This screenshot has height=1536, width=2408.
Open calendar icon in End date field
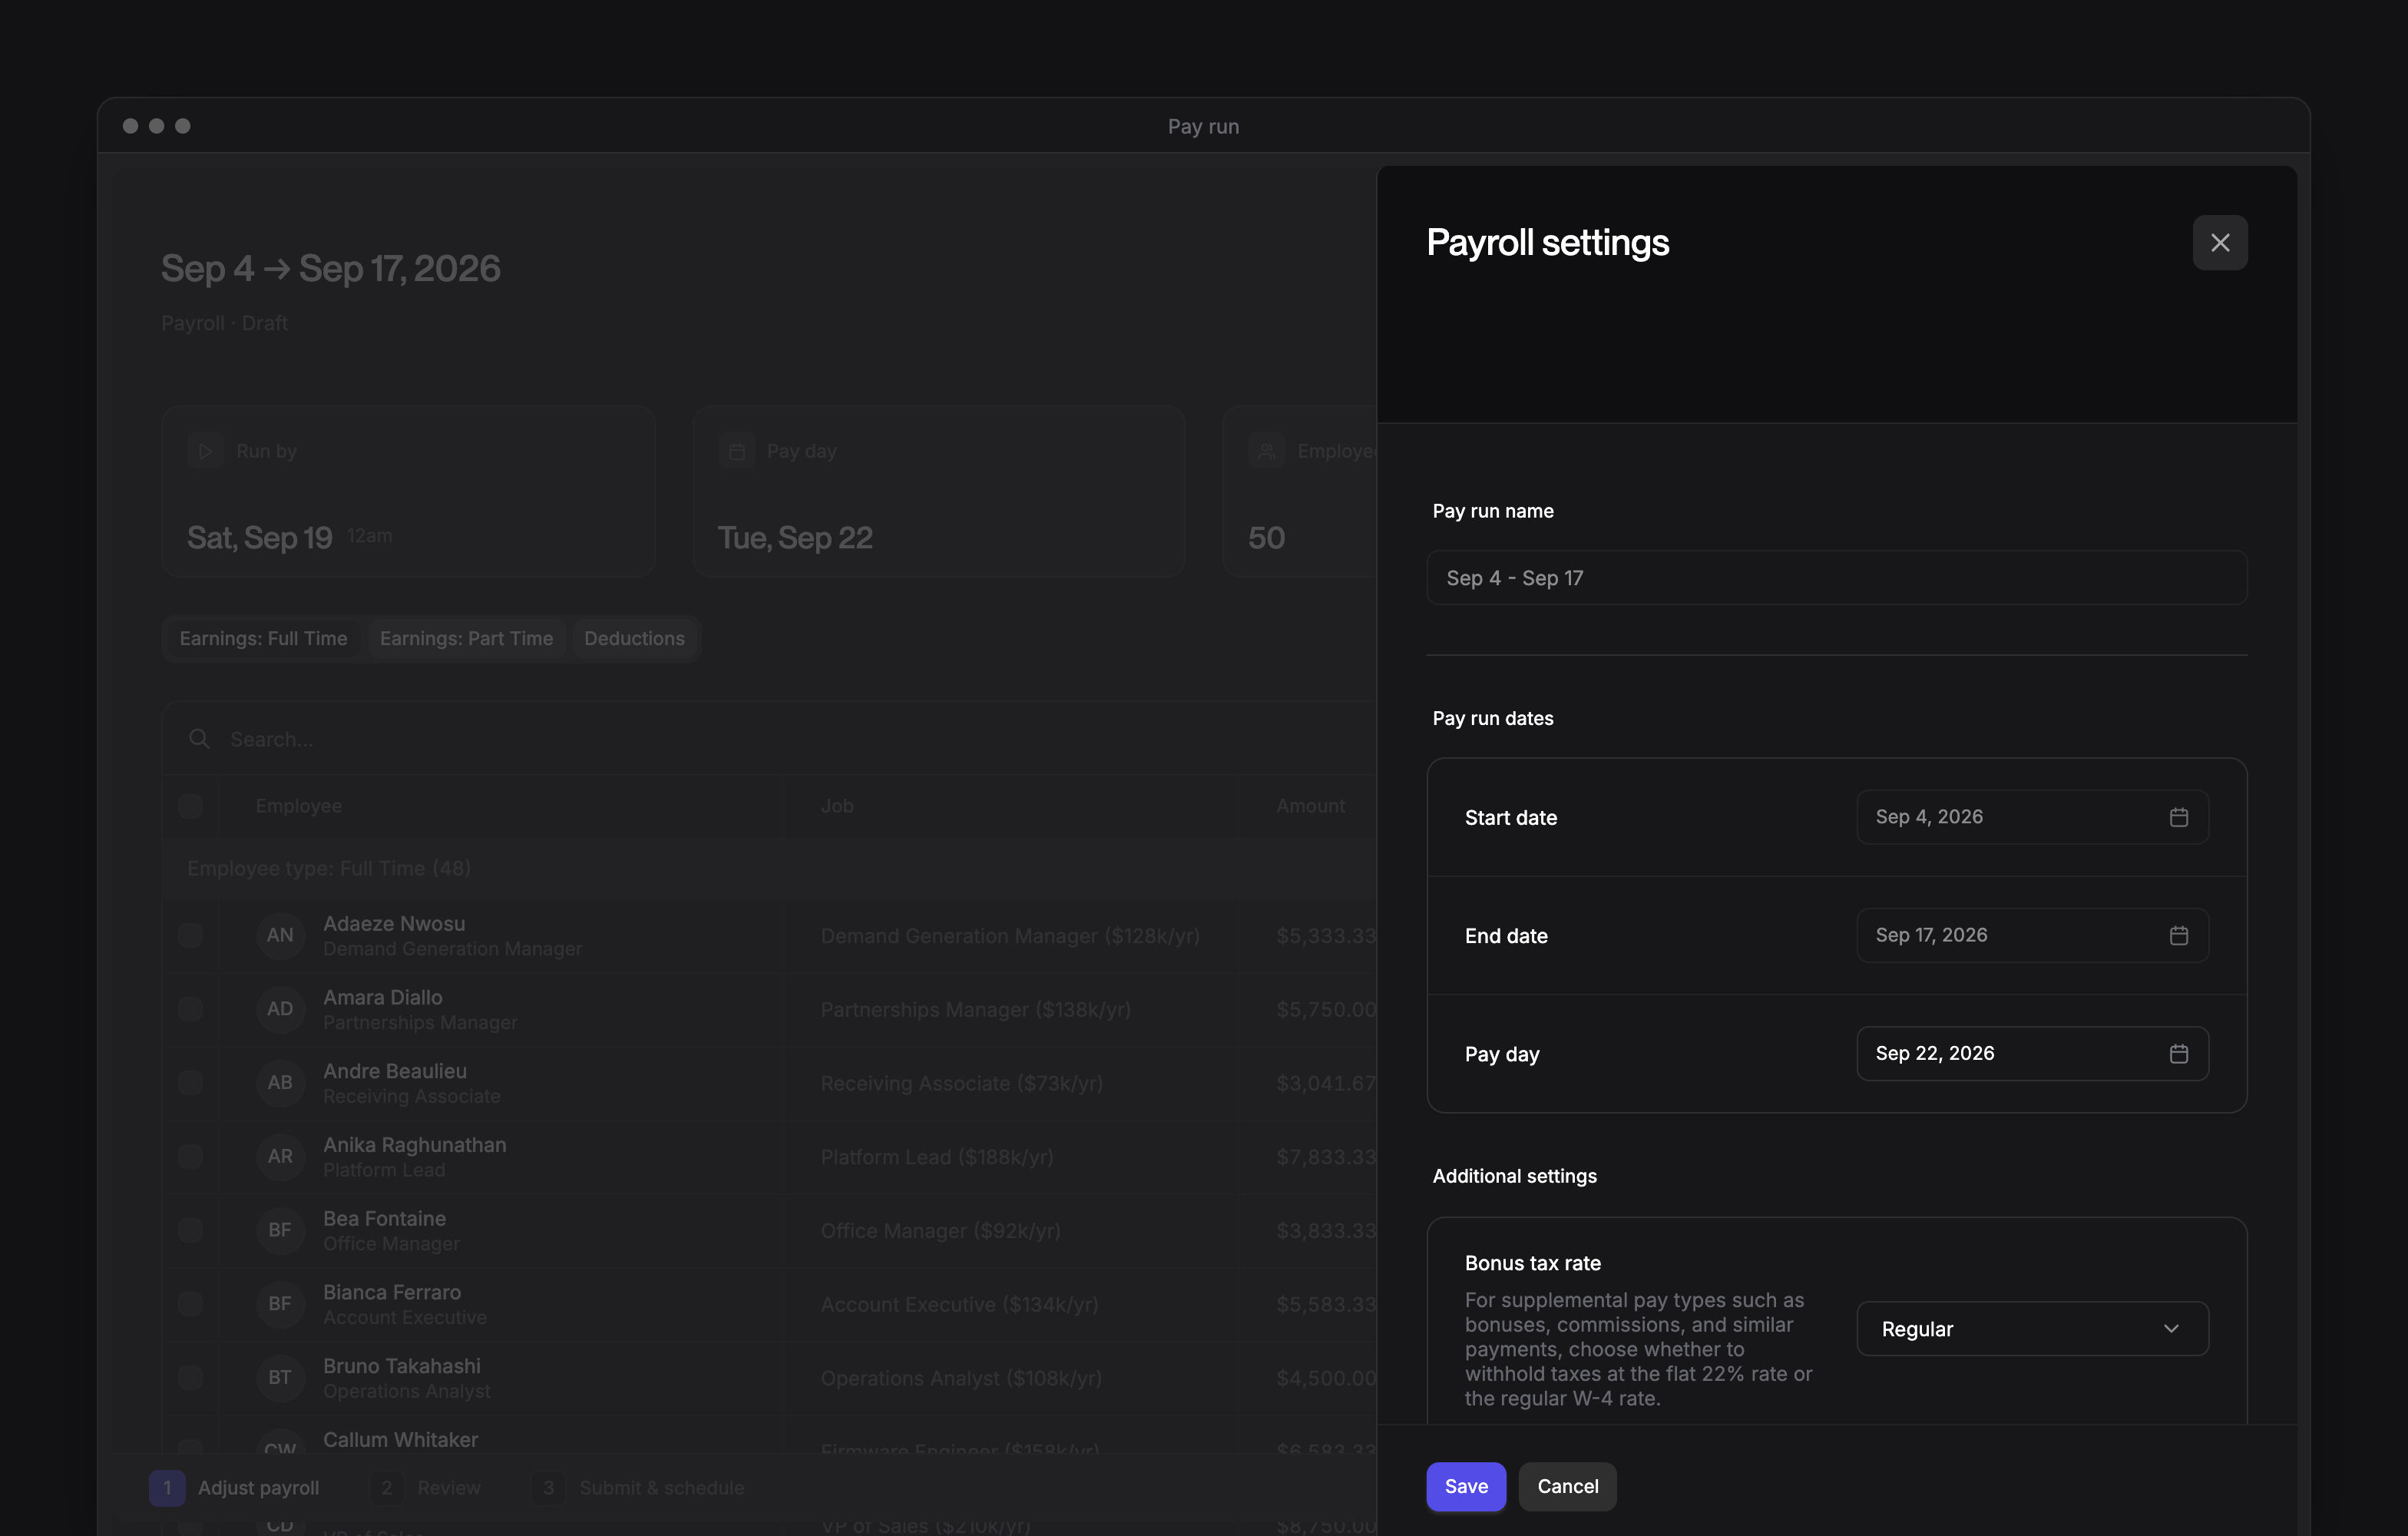point(2178,935)
